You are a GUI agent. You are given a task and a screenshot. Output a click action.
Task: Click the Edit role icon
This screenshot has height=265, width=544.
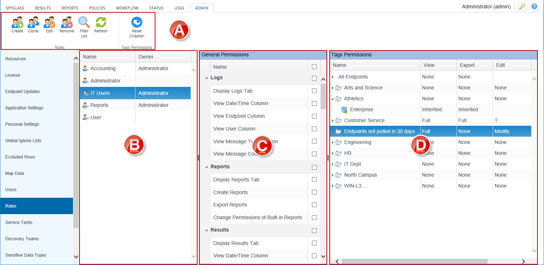click(x=49, y=23)
